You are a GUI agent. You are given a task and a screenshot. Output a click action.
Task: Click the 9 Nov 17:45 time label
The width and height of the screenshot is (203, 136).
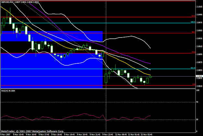[44, 135]
